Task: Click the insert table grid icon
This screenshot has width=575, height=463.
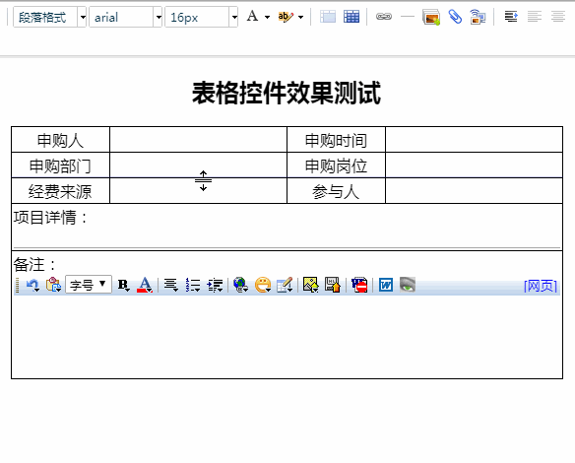Action: click(351, 17)
